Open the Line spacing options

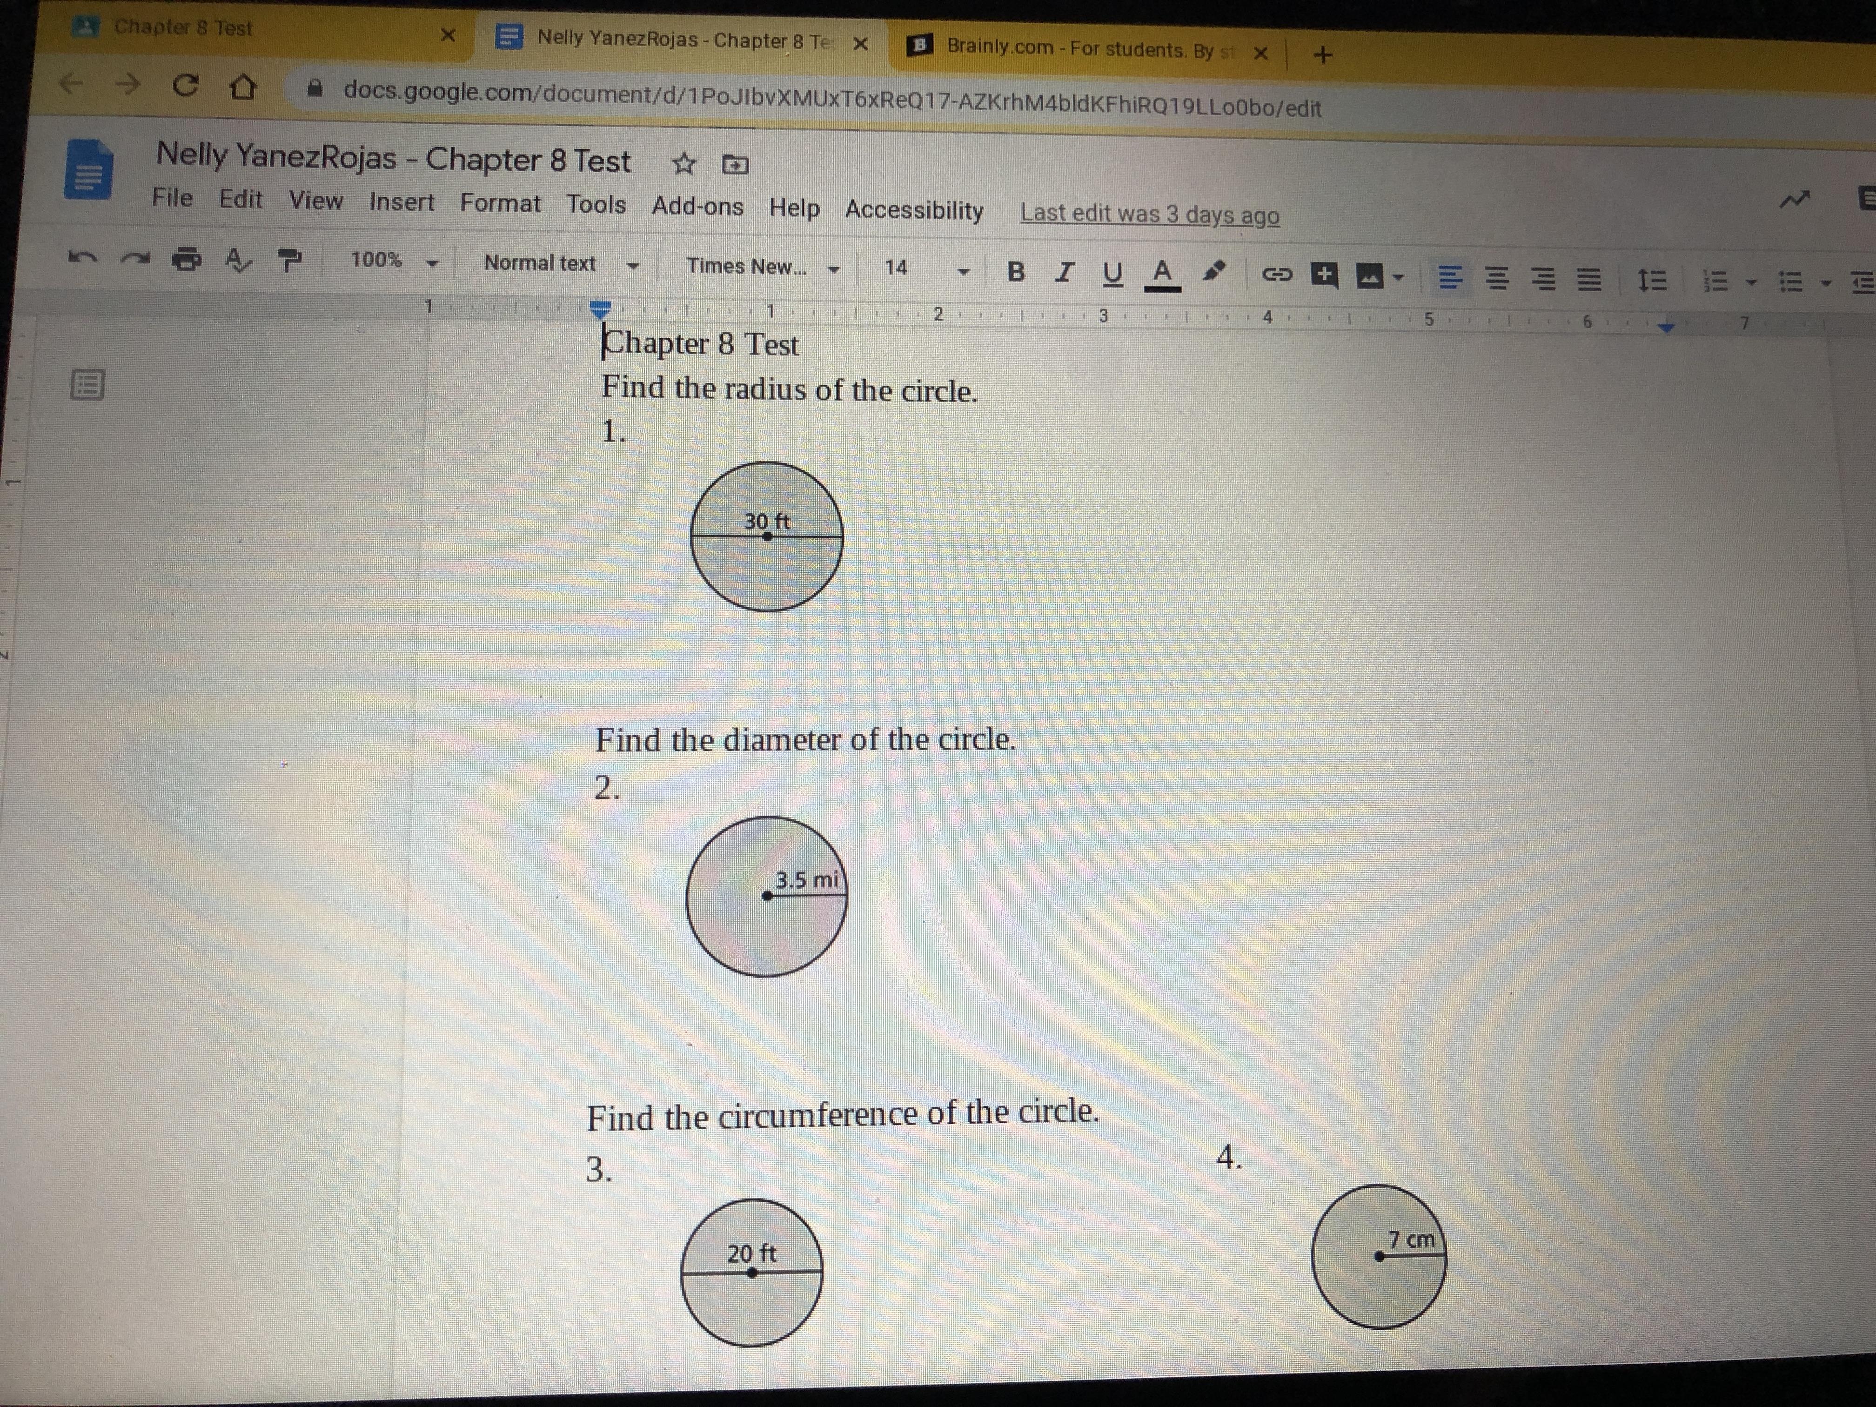[1651, 280]
